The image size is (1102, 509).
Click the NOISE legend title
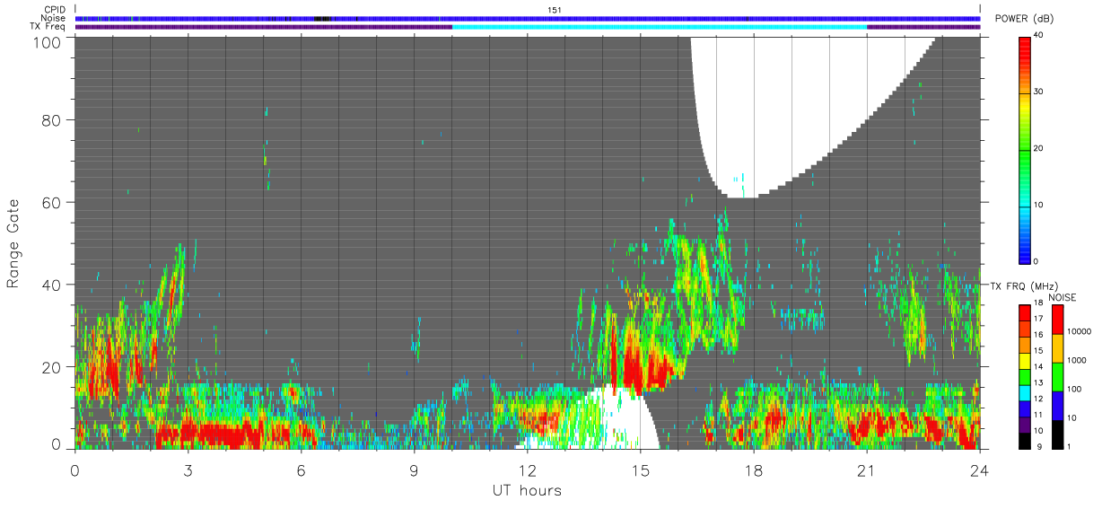click(1064, 297)
